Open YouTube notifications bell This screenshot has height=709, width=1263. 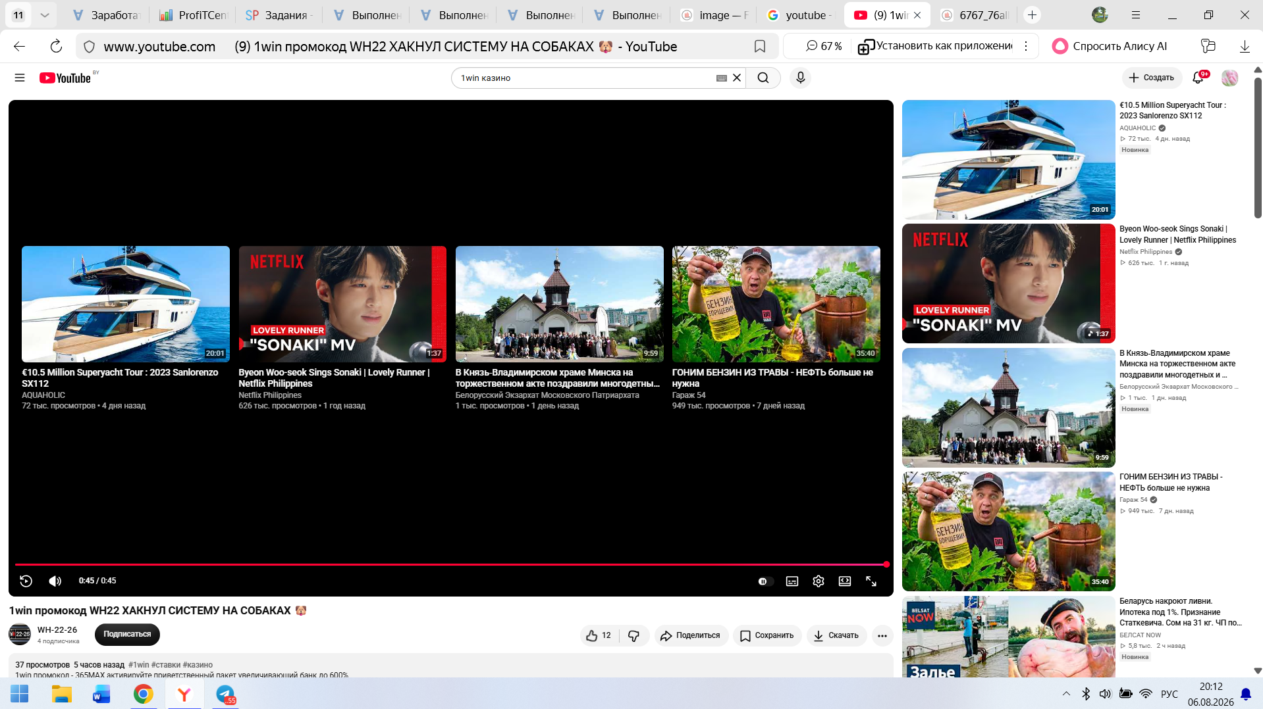(1198, 78)
